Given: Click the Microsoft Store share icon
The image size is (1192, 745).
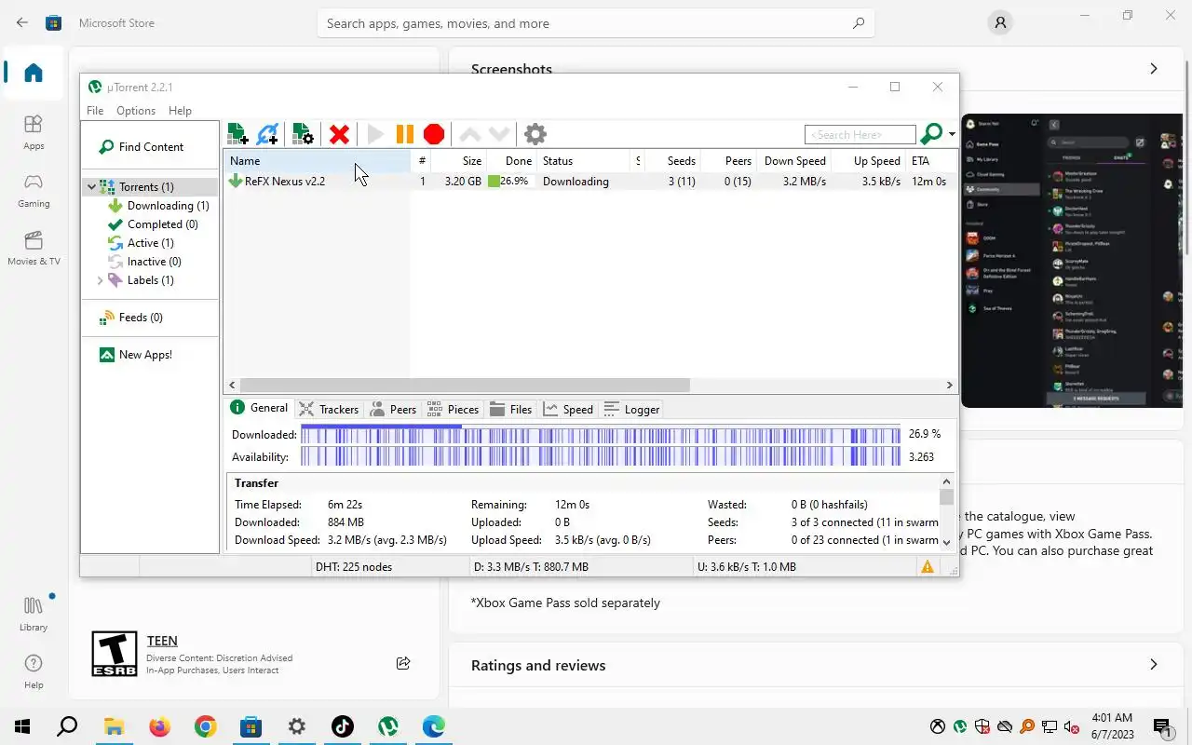Looking at the screenshot, I should click(x=403, y=663).
